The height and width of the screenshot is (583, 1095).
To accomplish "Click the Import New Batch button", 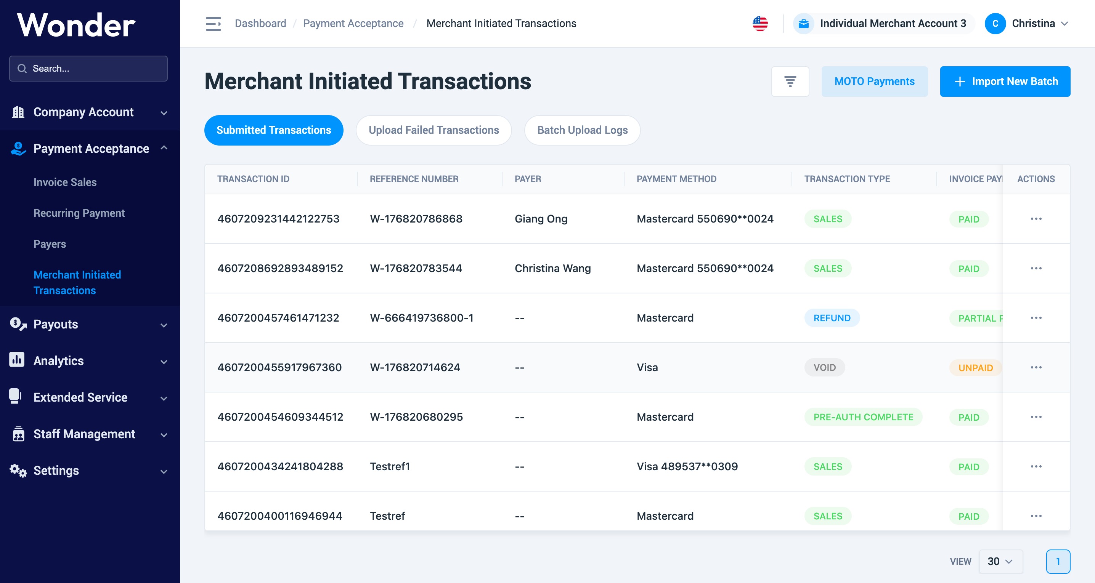I will 1005,81.
